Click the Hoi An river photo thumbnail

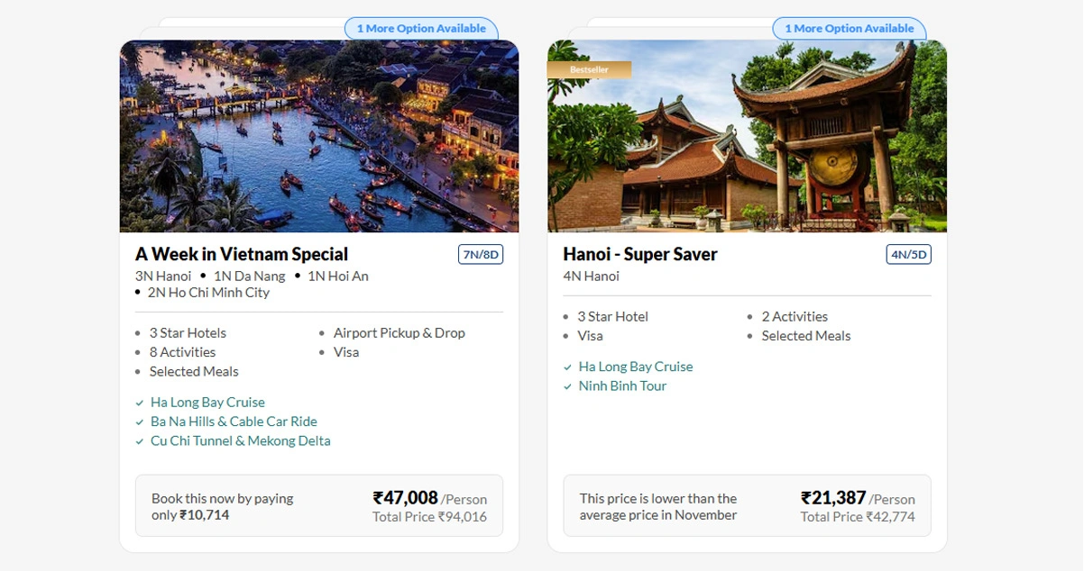tap(319, 136)
